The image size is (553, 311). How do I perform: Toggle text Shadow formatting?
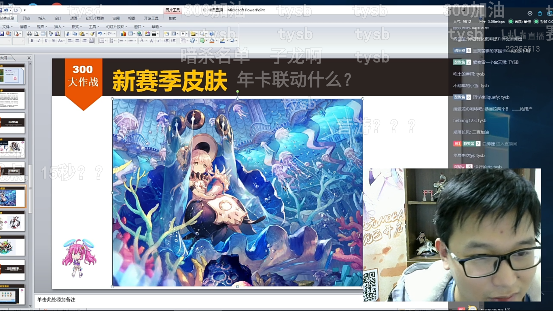53,41
